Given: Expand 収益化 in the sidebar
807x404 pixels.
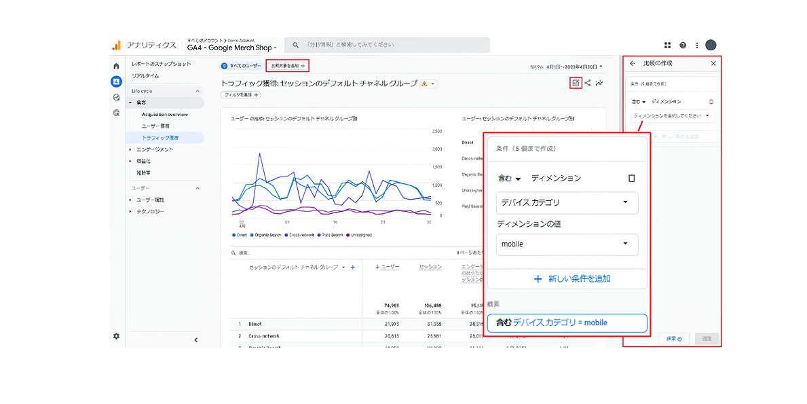Looking at the screenshot, I should [x=130, y=161].
